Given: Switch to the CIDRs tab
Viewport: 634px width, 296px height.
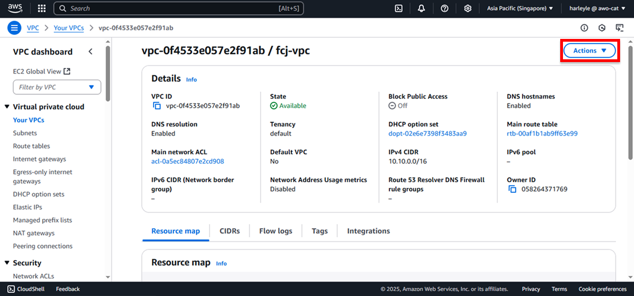Looking at the screenshot, I should click(x=230, y=231).
